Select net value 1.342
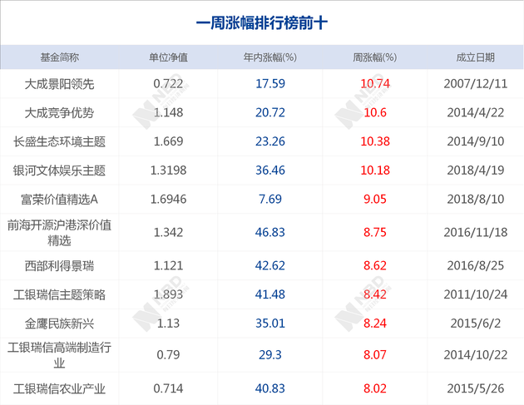 click(x=168, y=232)
